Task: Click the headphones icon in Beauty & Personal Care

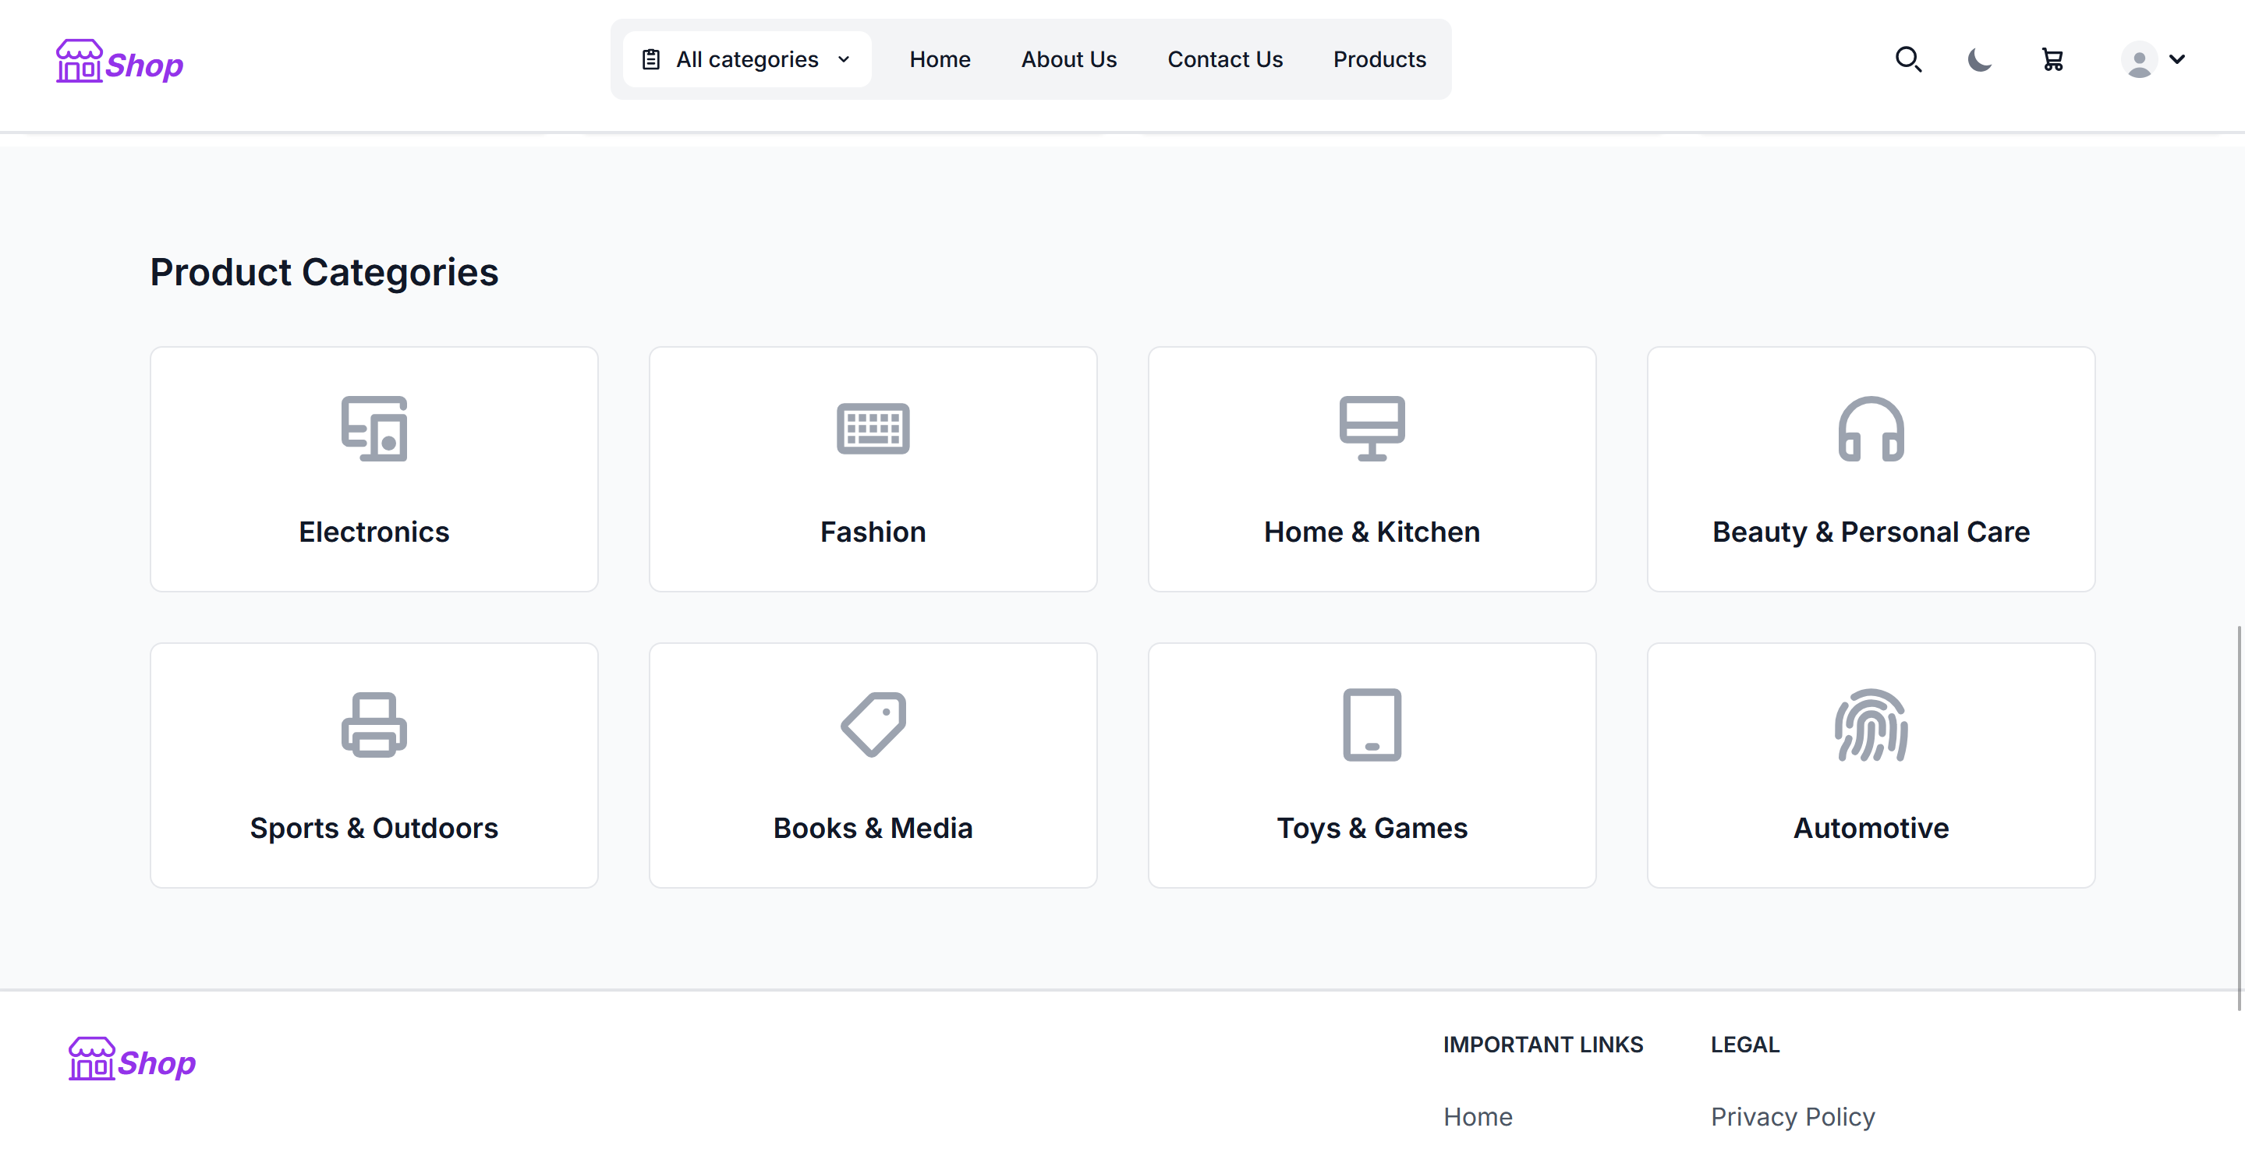Action: pos(1871,429)
